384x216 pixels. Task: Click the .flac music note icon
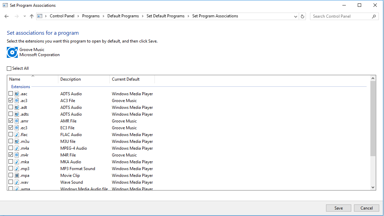click(x=17, y=135)
